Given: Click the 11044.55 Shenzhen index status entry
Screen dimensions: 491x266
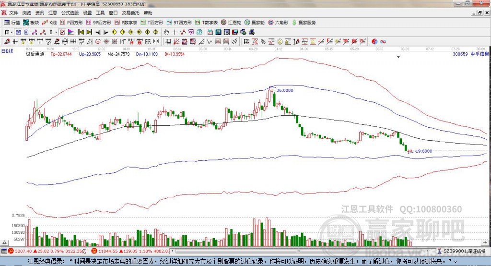Looking at the screenshot, I should [x=130, y=251].
